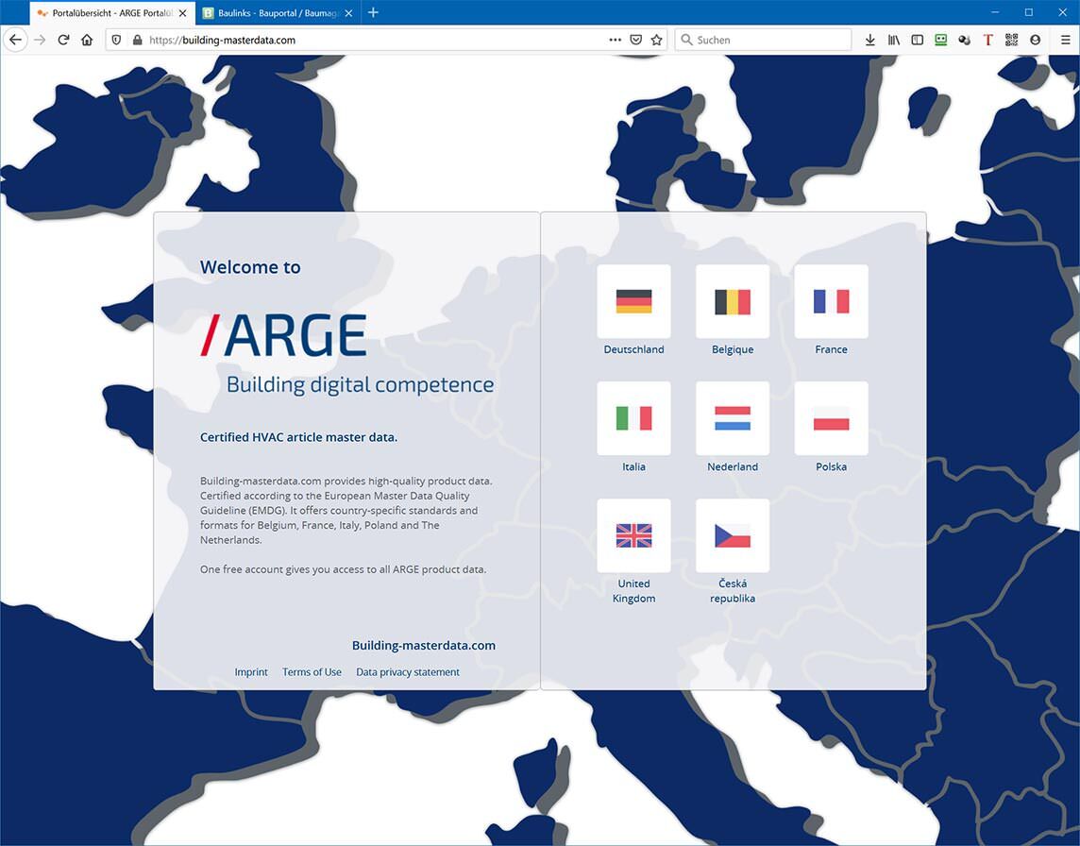
Task: Open the red T extension
Action: [987, 40]
